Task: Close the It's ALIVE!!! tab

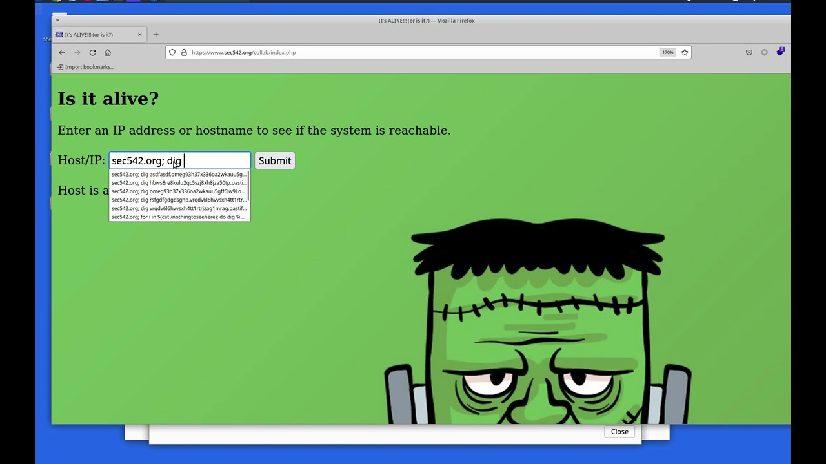Action: [139, 35]
